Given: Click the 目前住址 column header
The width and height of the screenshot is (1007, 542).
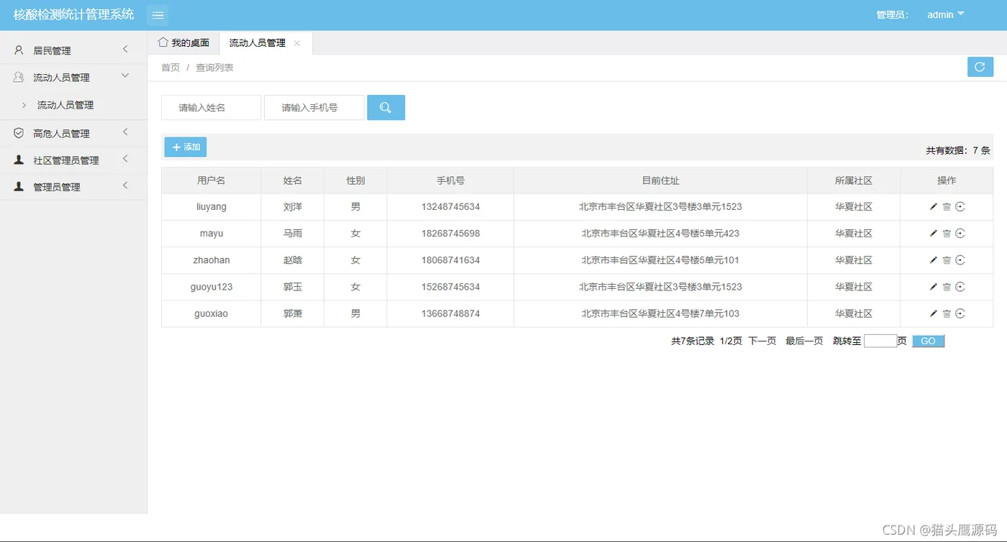Looking at the screenshot, I should click(x=660, y=180).
